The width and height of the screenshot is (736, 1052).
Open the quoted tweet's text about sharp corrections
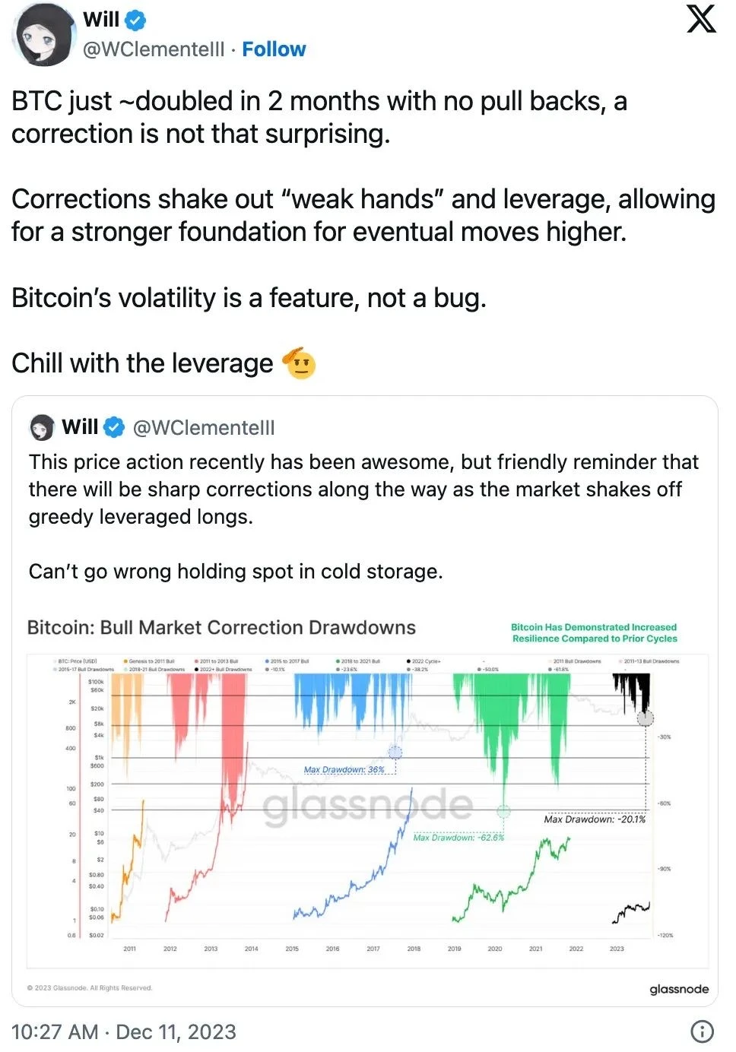363,489
